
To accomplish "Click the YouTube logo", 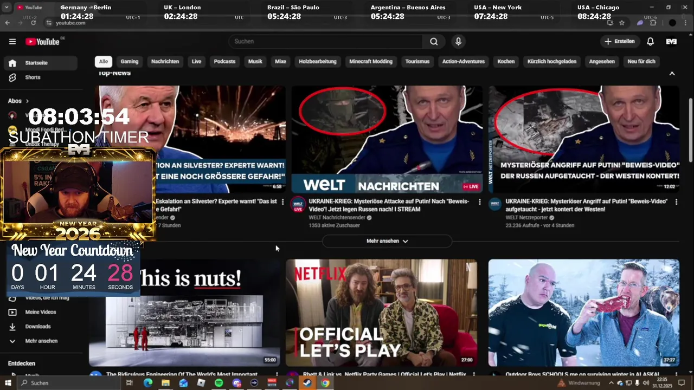I will [x=42, y=42].
